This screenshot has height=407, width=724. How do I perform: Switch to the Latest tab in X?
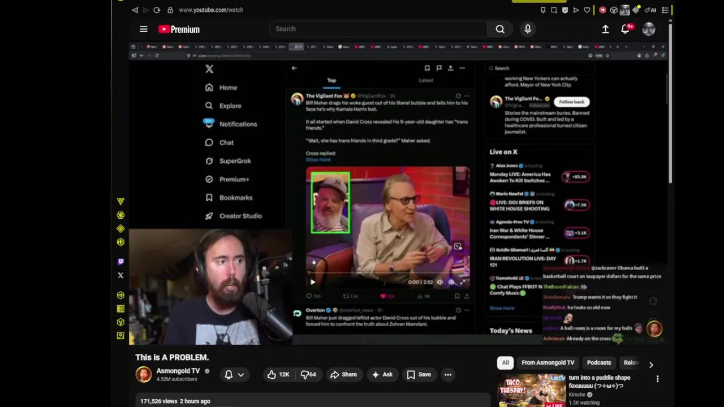pos(426,80)
